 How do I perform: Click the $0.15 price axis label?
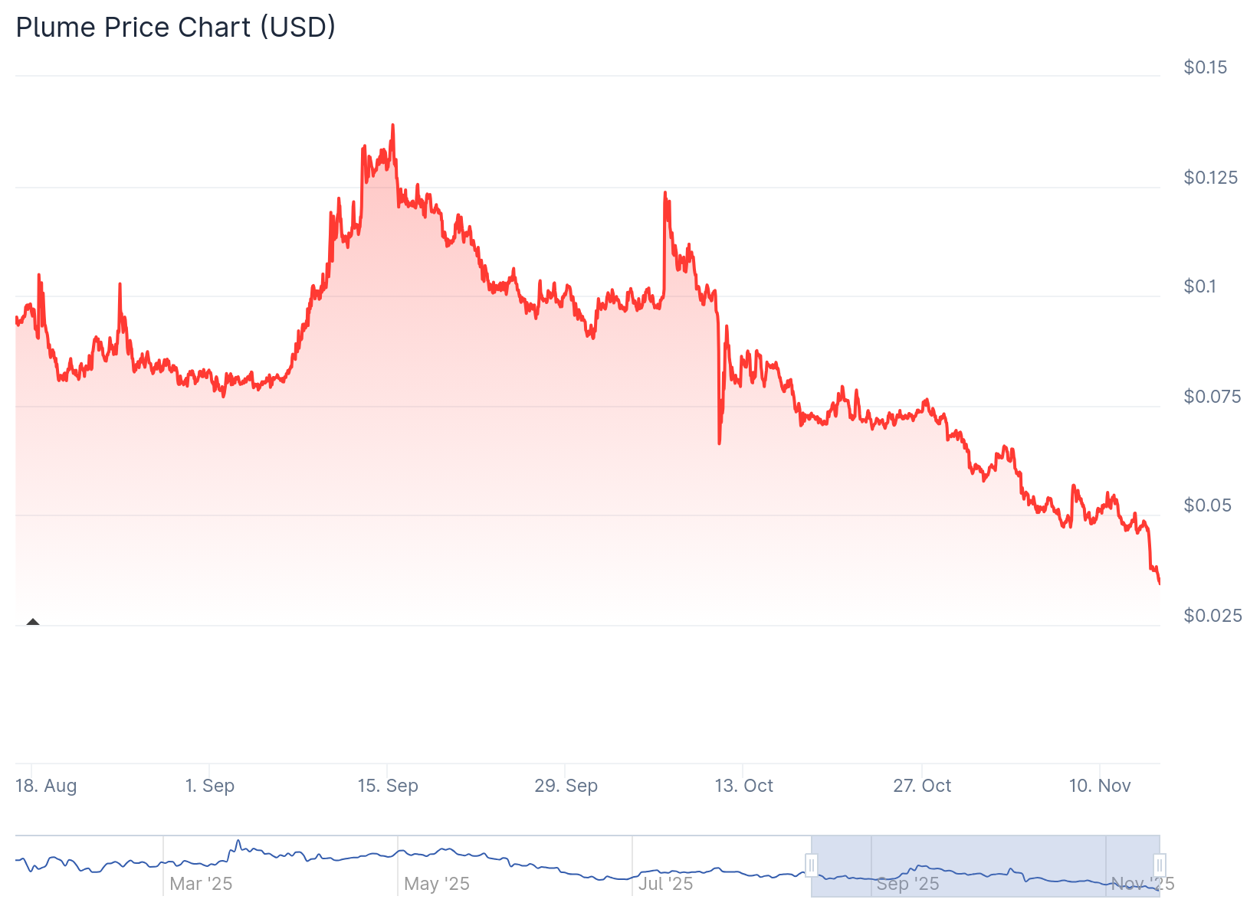[x=1205, y=67]
